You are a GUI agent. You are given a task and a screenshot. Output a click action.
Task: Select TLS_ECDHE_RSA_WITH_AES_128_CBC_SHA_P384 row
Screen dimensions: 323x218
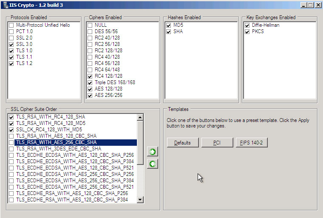(x=72, y=200)
